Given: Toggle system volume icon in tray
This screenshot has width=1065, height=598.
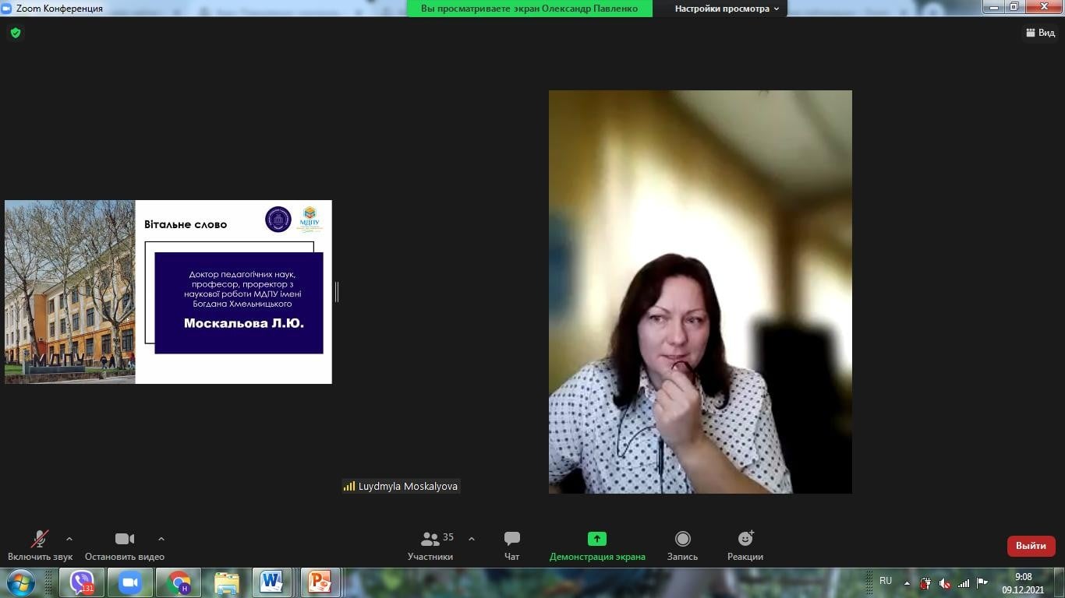Looking at the screenshot, I should click(x=944, y=583).
